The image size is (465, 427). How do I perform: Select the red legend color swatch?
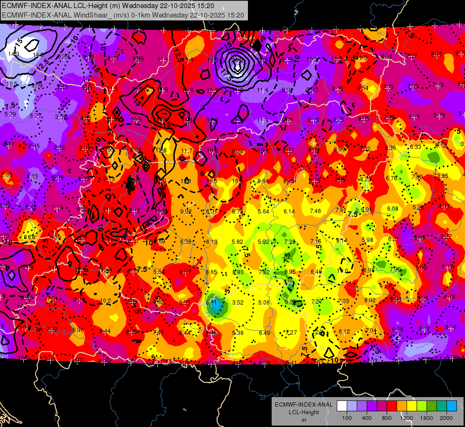pyautogui.click(x=392, y=406)
